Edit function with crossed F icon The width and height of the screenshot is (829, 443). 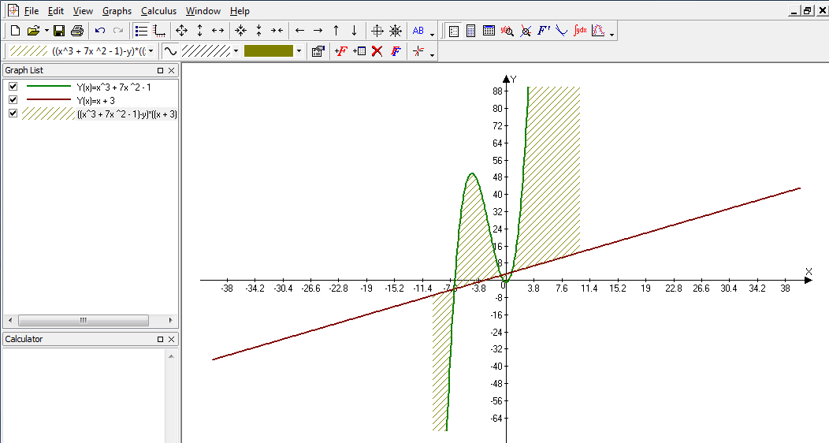click(396, 51)
